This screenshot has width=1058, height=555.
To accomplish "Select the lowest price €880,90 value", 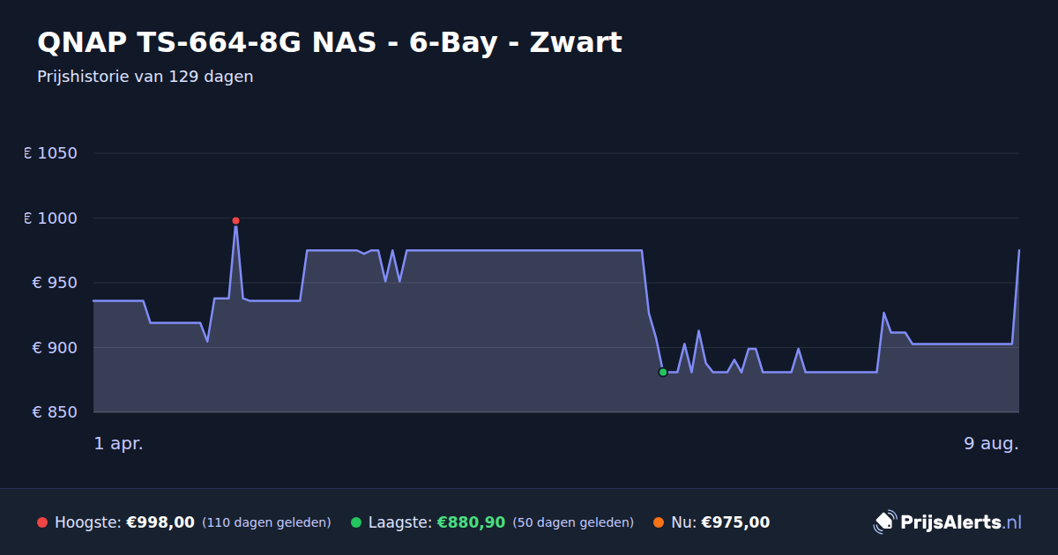I will tap(471, 522).
